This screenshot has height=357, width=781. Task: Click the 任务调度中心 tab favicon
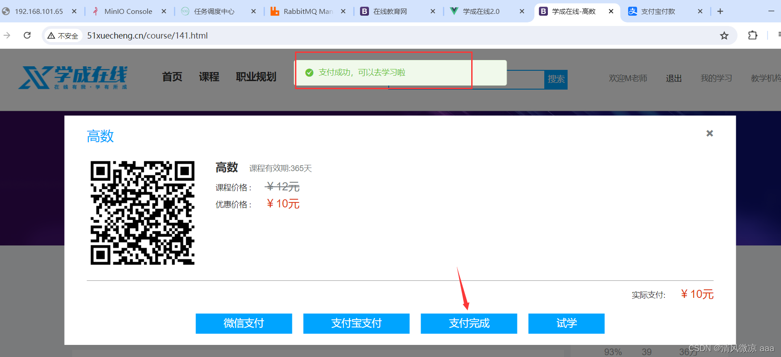[x=185, y=11]
